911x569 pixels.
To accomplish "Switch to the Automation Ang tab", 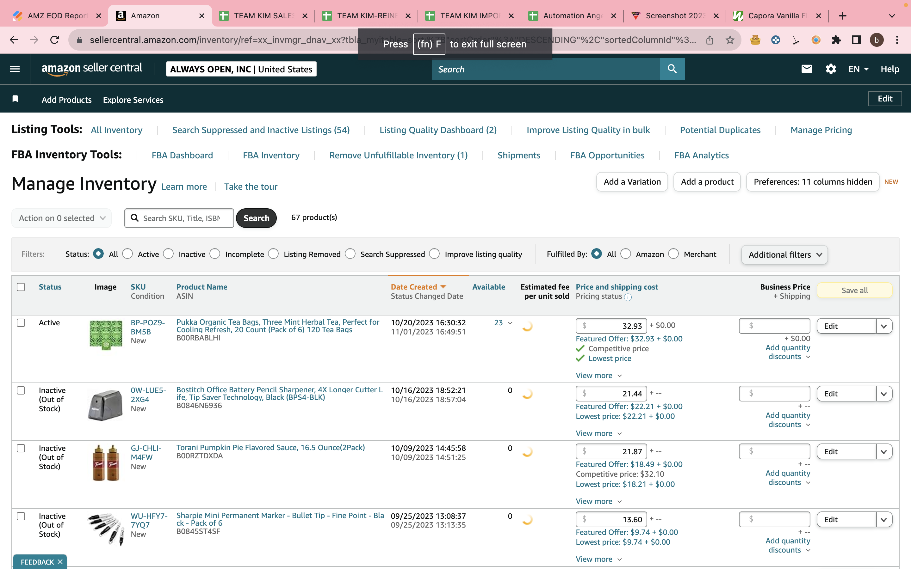I will pyautogui.click(x=572, y=16).
